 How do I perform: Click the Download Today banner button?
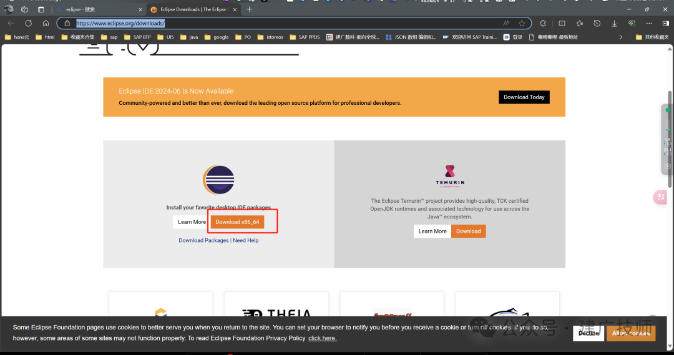pos(524,97)
